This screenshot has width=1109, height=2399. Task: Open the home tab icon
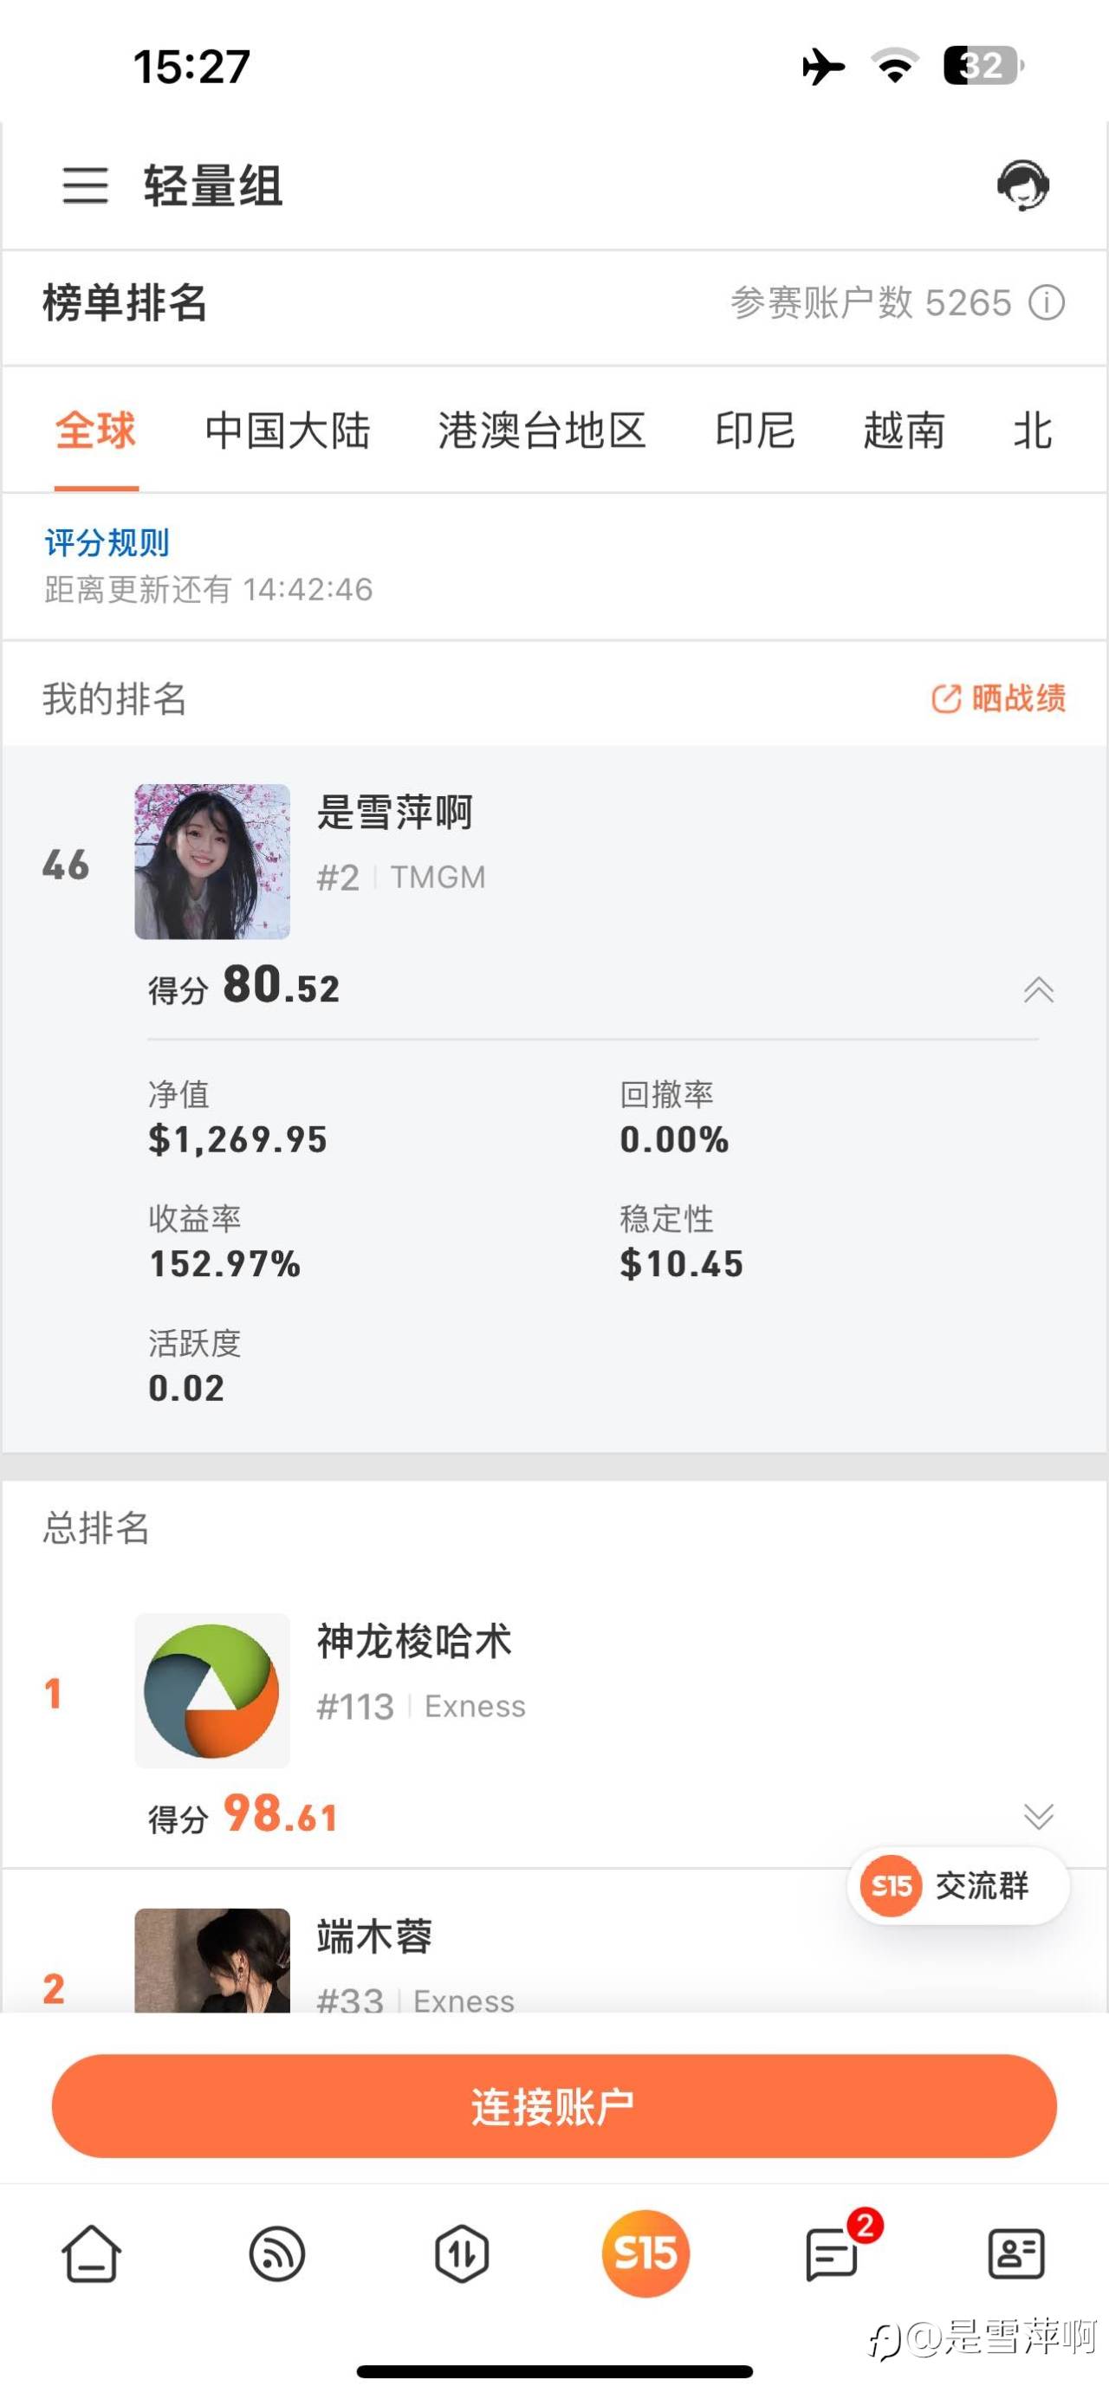click(91, 2253)
